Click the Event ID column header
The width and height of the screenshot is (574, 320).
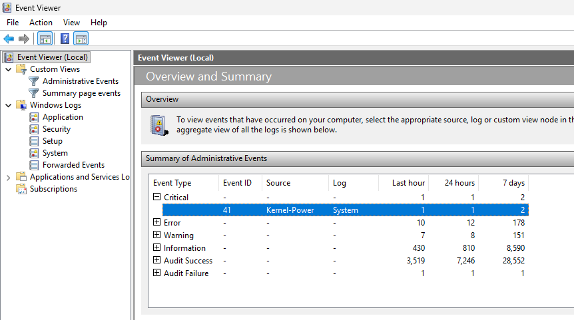click(x=238, y=183)
